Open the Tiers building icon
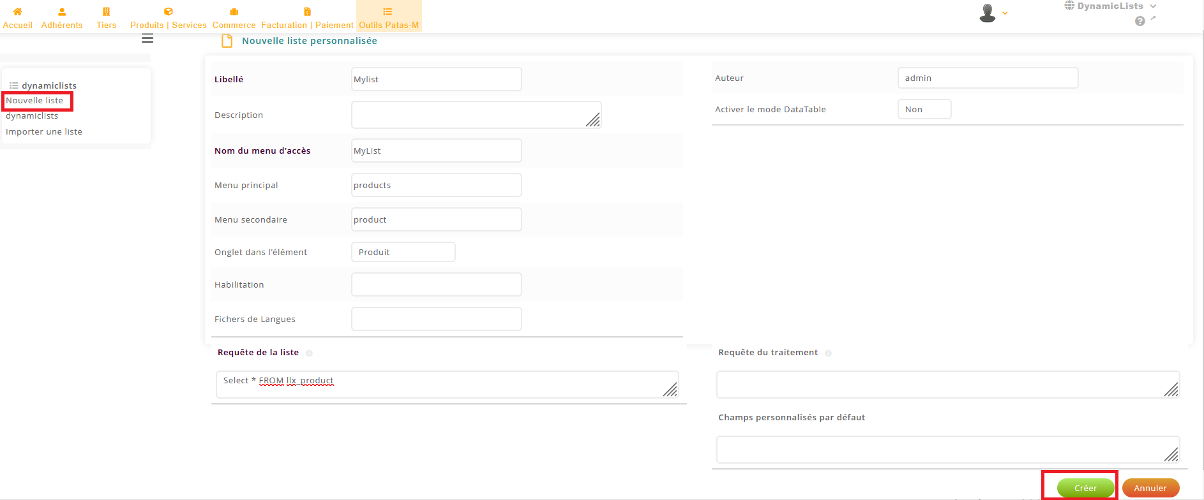This screenshot has height=500, width=1204. click(106, 11)
